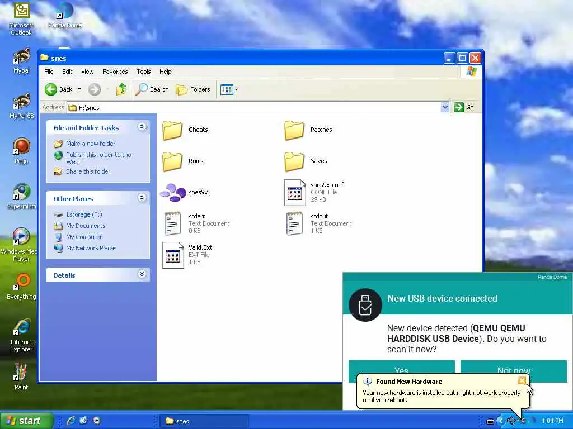Click the second quick launch icon
The width and height of the screenshot is (573, 429).
(84, 421)
